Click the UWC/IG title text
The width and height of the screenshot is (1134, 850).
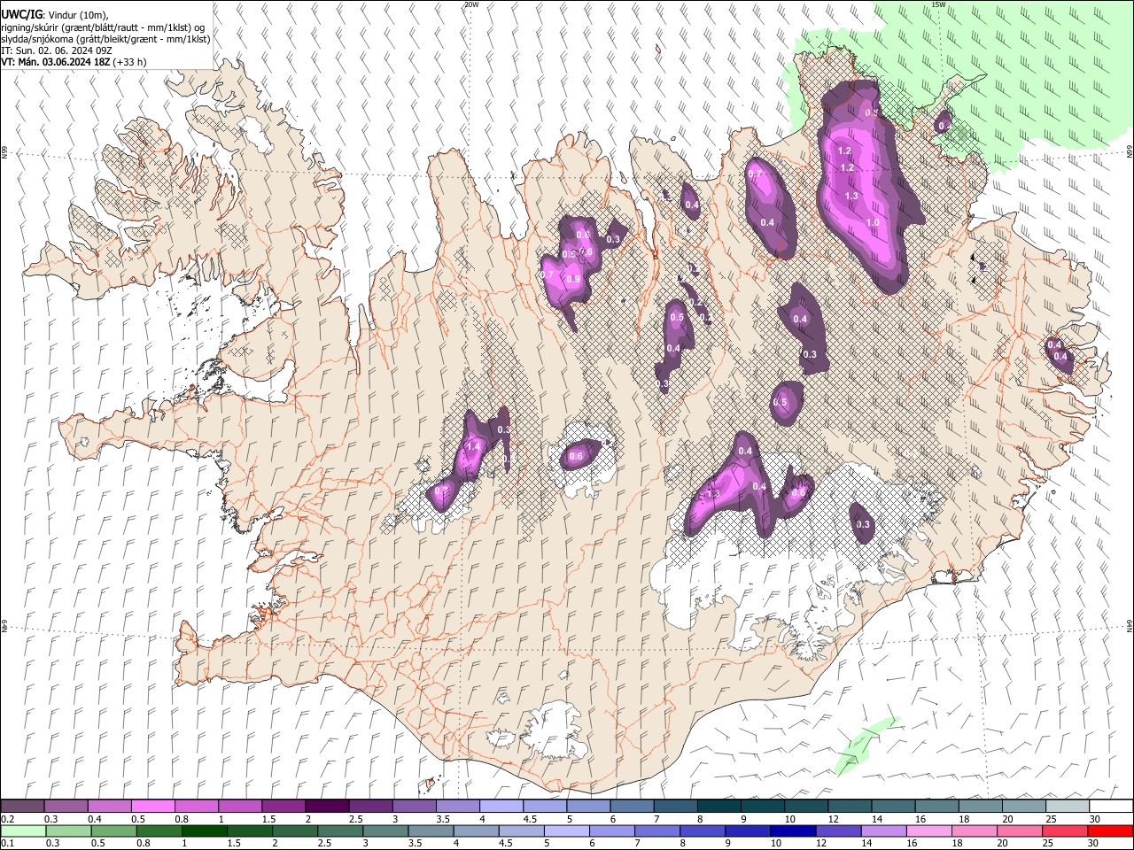(21, 14)
